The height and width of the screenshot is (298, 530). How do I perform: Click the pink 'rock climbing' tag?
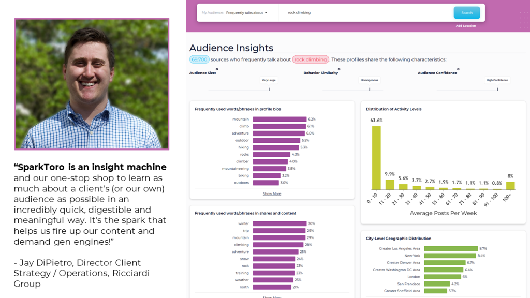coord(311,59)
